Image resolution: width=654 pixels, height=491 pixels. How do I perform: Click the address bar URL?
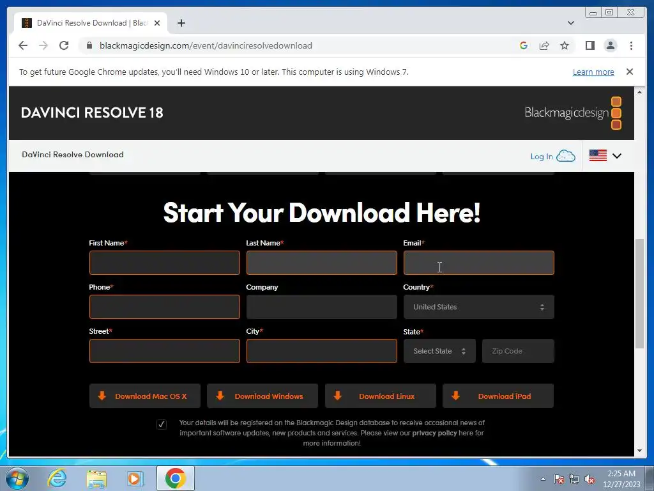206,45
